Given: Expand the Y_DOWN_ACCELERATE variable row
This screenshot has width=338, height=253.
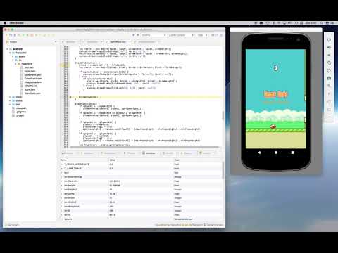Looking at the screenshot, I should [x=62, y=164].
